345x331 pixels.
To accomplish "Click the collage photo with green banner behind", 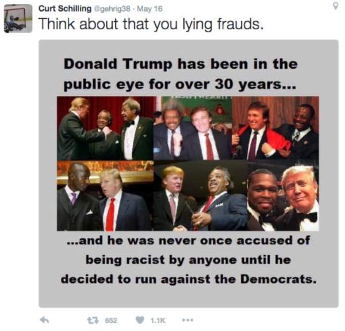I will point(193,128).
